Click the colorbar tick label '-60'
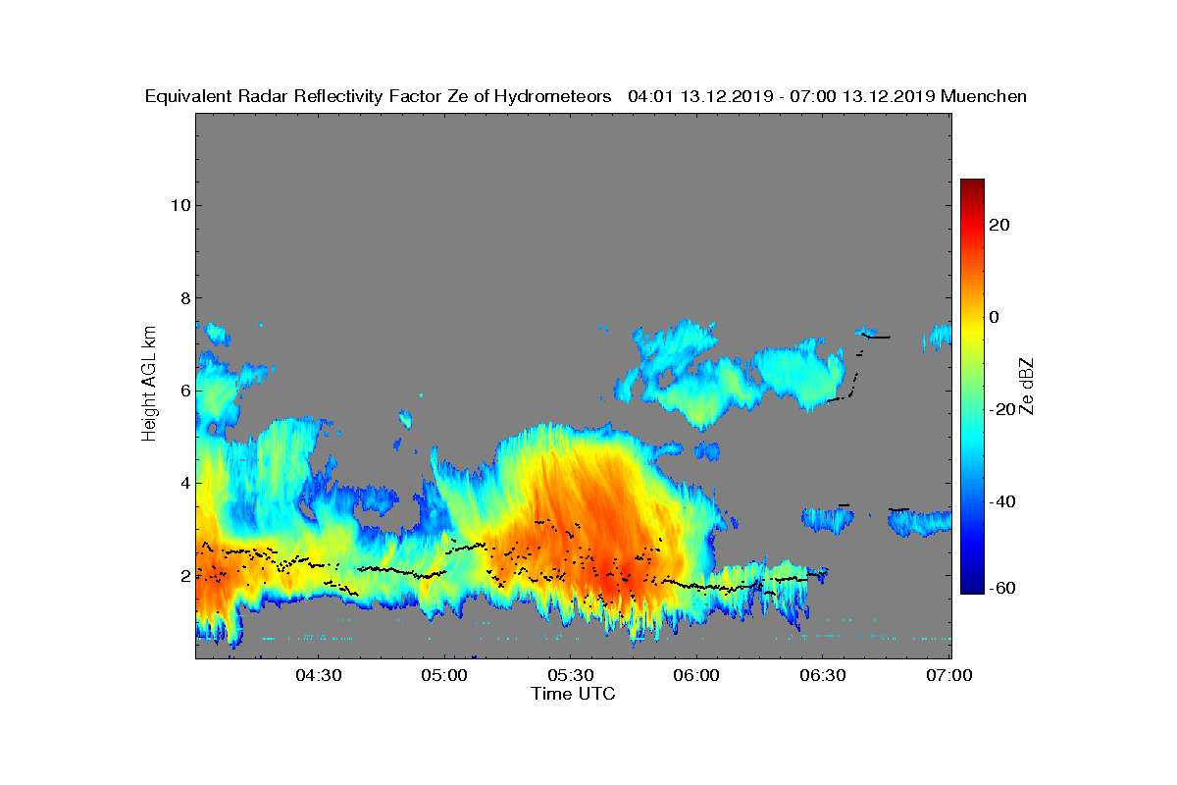 (x=1002, y=587)
